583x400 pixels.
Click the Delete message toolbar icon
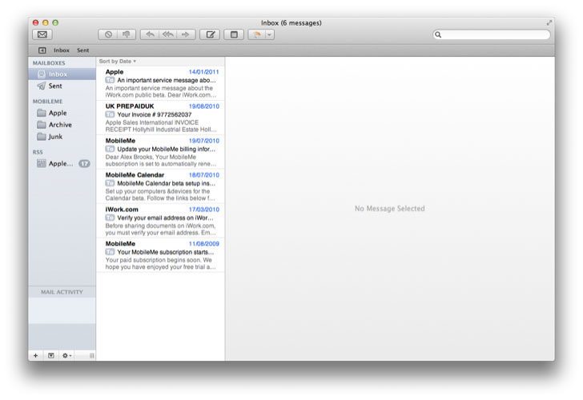(x=108, y=34)
